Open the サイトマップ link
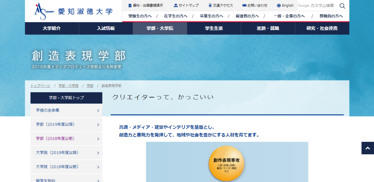Image resolution: width=374 pixels, height=182 pixels. click(x=188, y=5)
